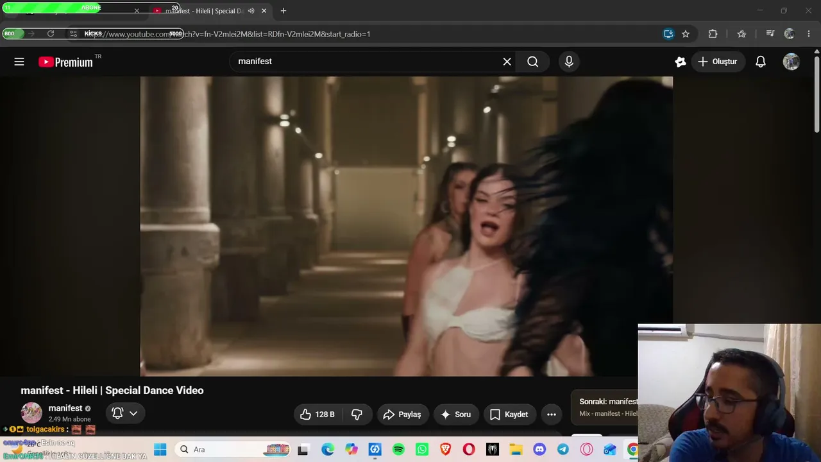Click the page vertical scrollbar
The height and width of the screenshot is (462, 821).
point(817,95)
